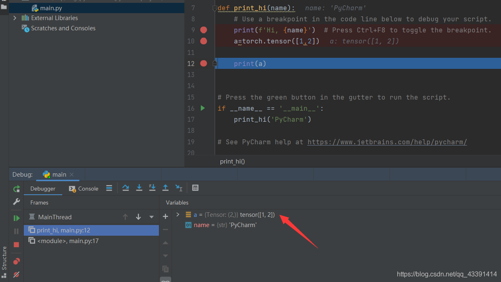Open jetbrains.com/help/pycharm link
The image size is (501, 282).
pyautogui.click(x=387, y=142)
